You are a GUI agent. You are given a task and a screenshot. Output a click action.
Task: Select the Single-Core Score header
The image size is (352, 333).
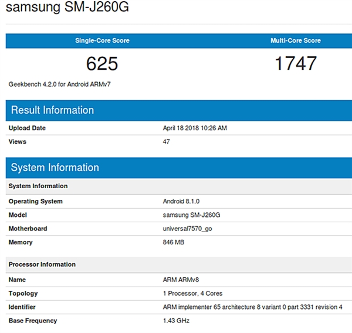pyautogui.click(x=102, y=40)
